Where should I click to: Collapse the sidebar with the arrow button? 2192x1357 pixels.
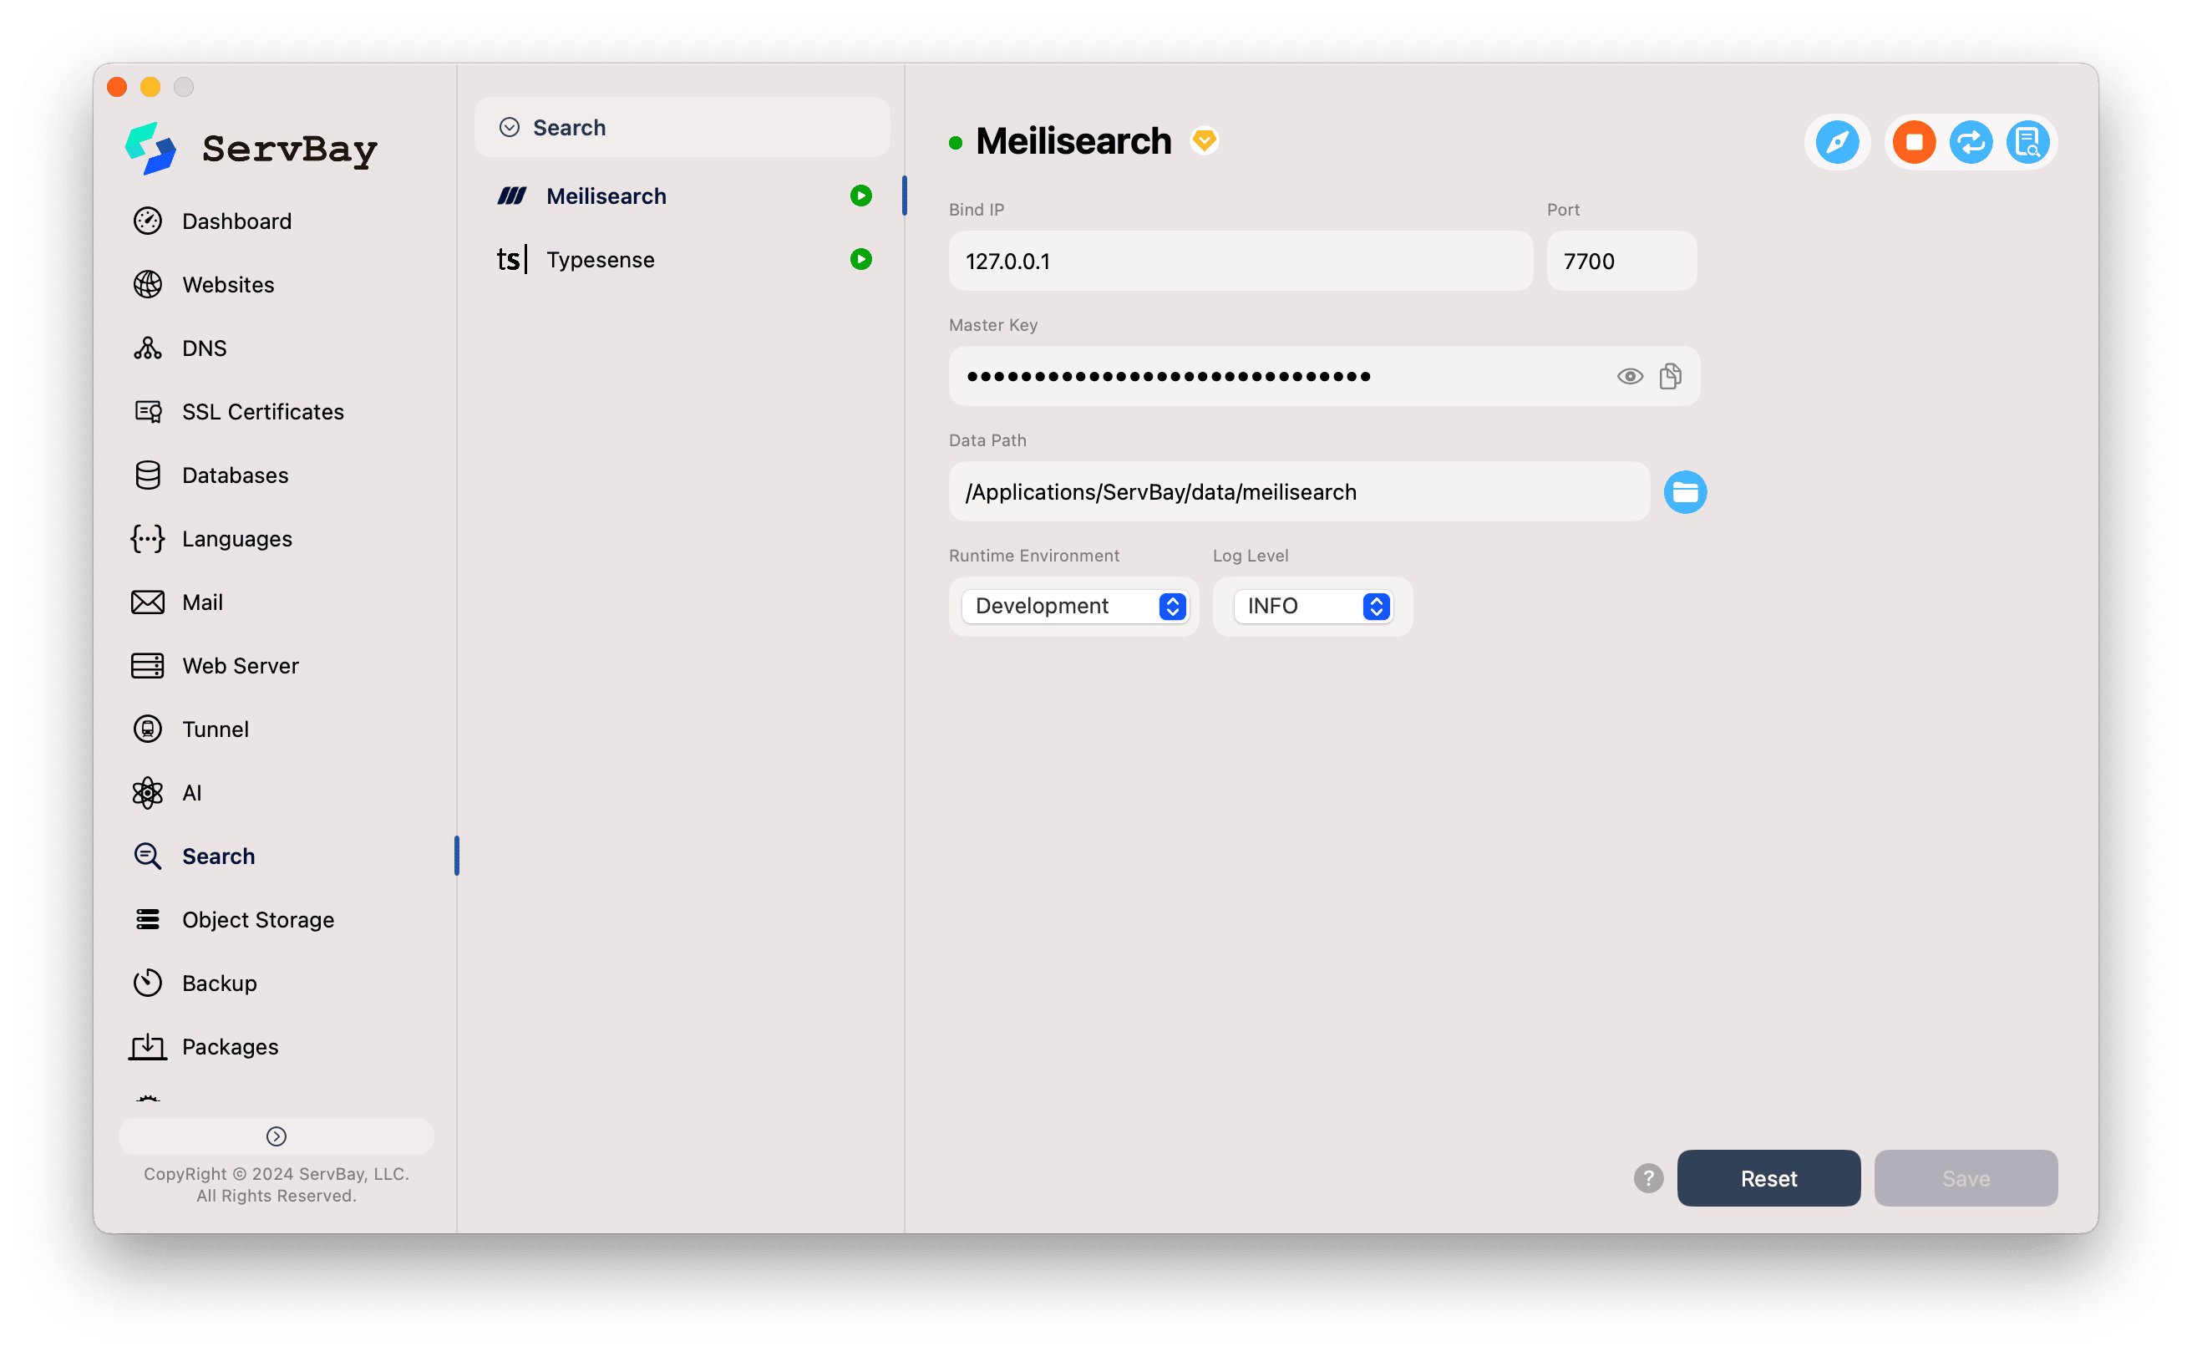(x=277, y=1137)
